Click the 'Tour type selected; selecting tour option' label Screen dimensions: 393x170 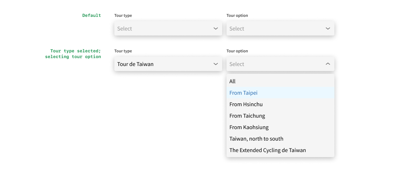[x=73, y=54]
